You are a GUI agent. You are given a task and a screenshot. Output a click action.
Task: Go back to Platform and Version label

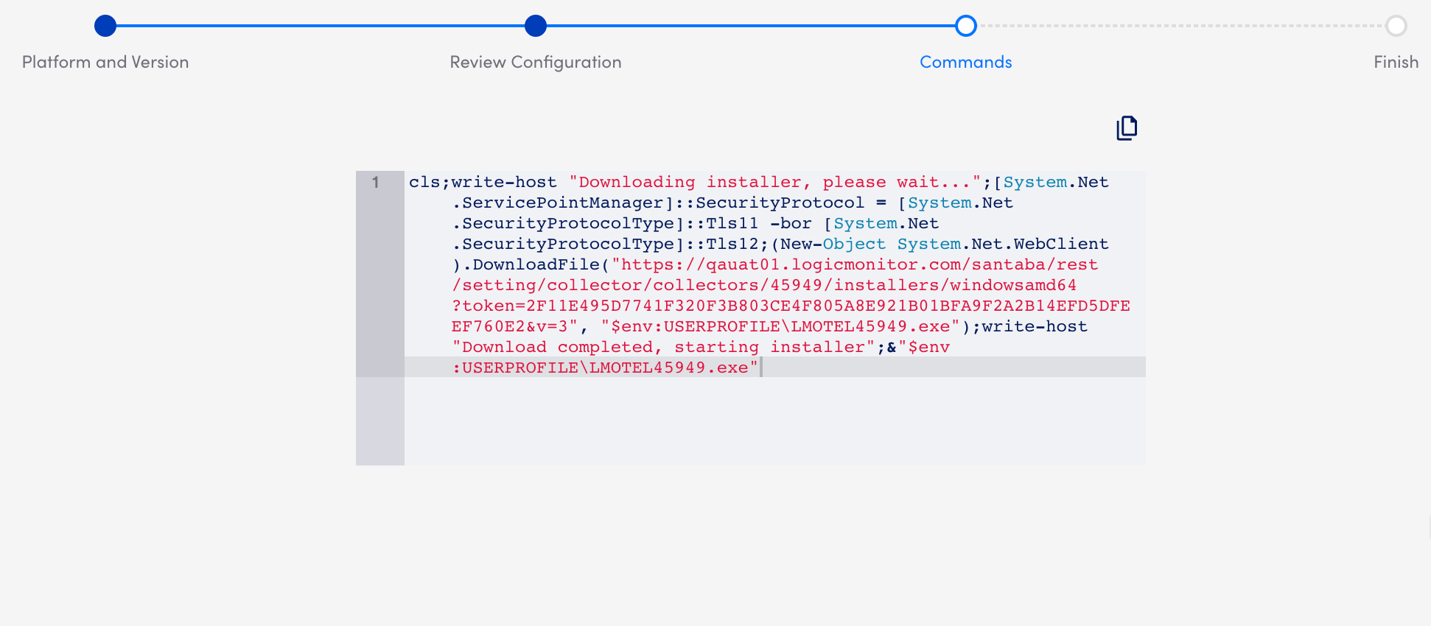pos(105,63)
